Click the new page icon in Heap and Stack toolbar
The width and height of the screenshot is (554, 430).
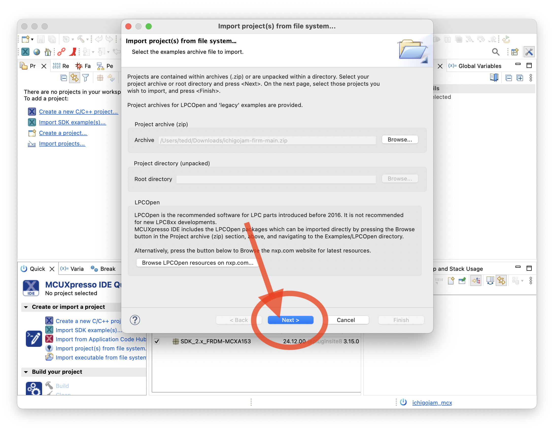point(451,281)
